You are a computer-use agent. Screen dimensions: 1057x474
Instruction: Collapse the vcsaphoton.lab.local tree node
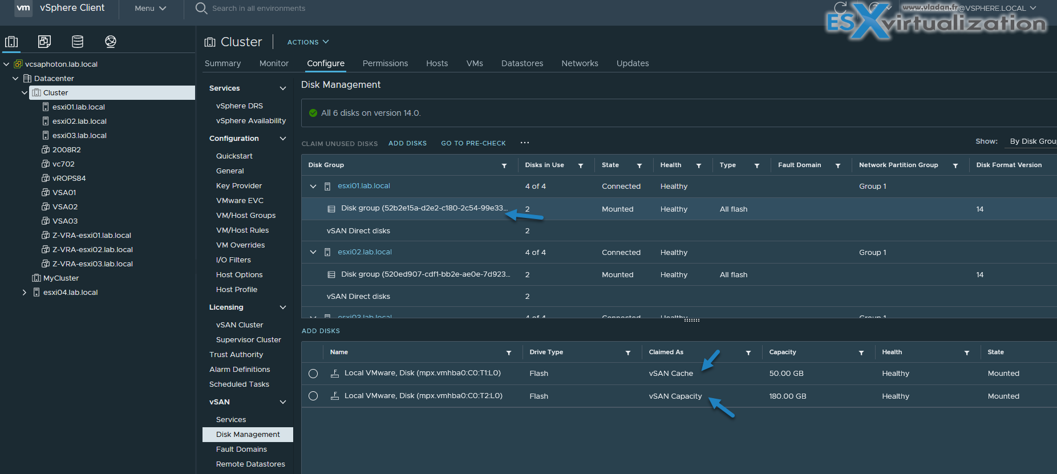(6, 64)
